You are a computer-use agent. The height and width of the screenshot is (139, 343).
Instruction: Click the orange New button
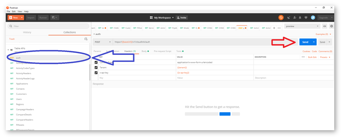[x=14, y=18]
